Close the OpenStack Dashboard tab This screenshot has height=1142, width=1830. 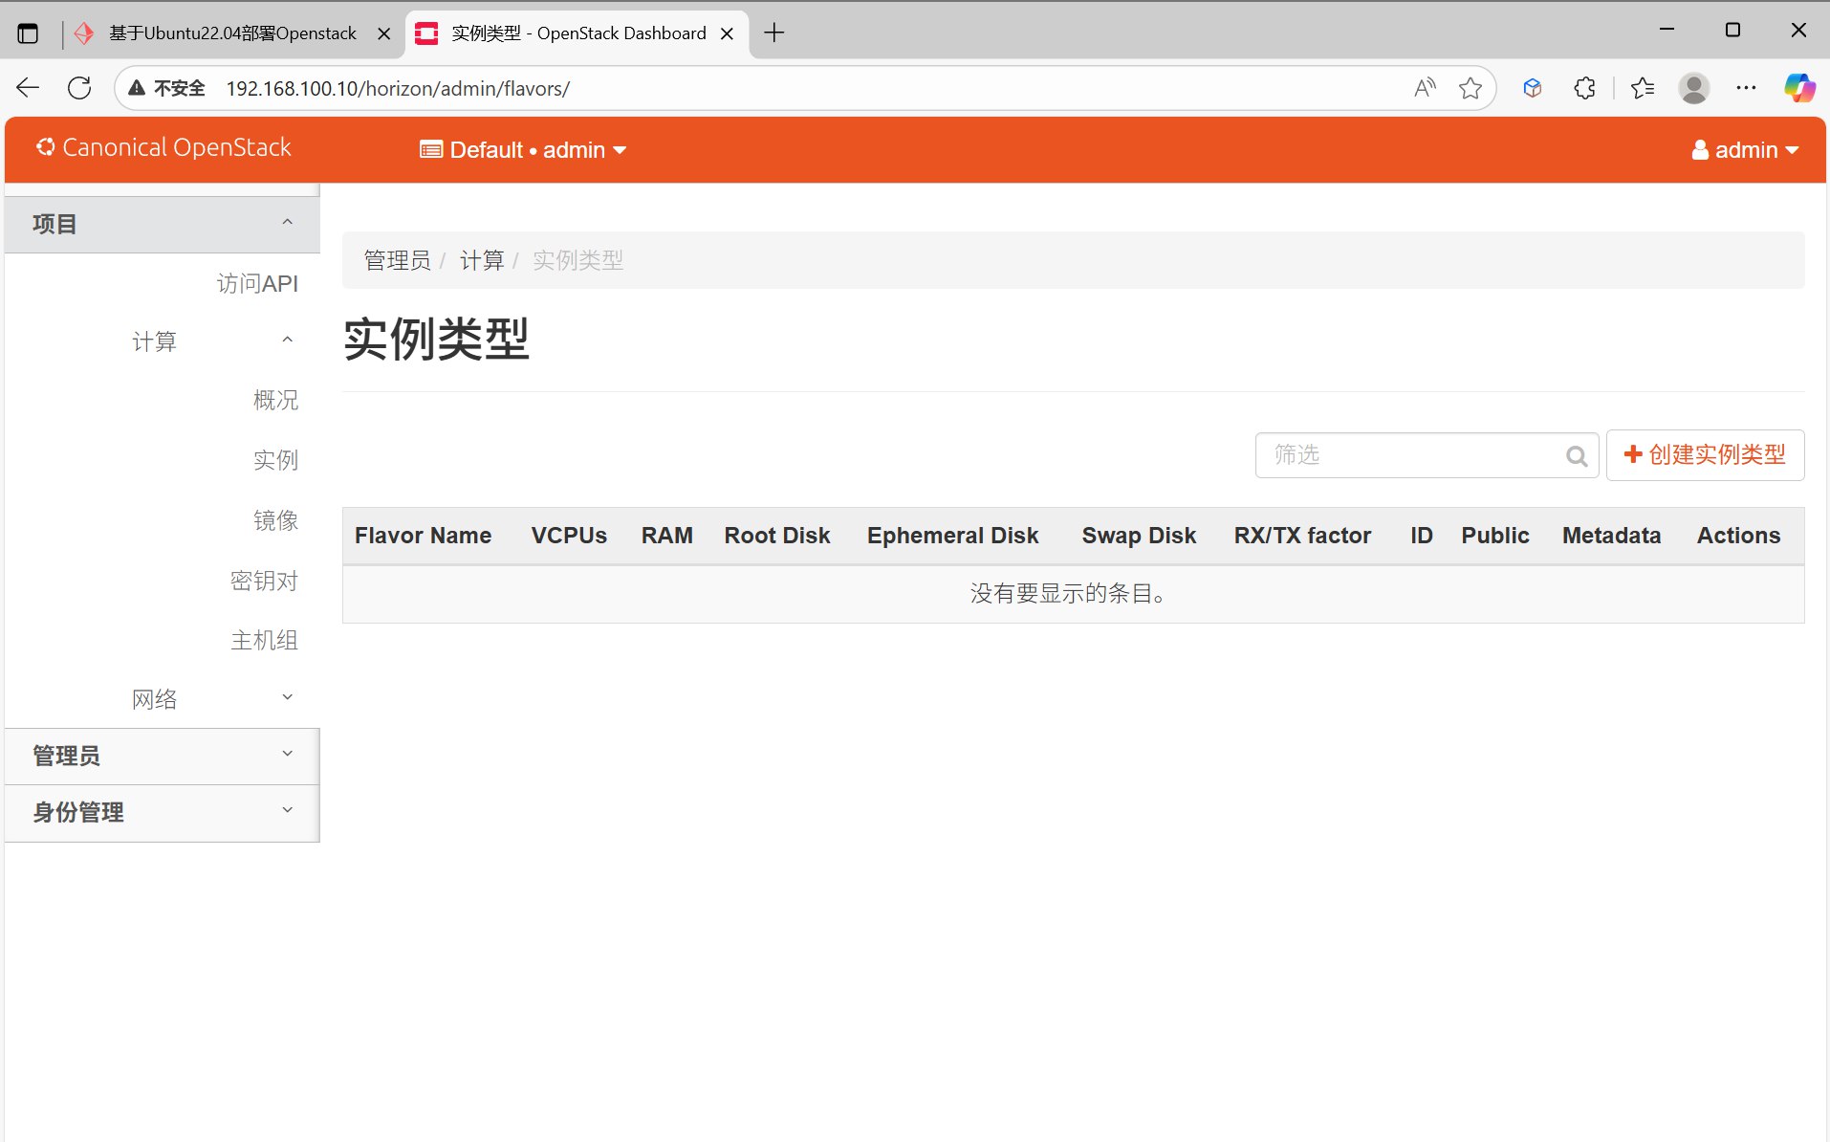(727, 33)
